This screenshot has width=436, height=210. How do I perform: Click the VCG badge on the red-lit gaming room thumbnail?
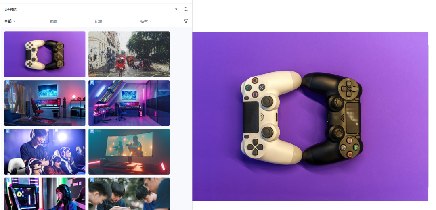pyautogui.click(x=7, y=83)
